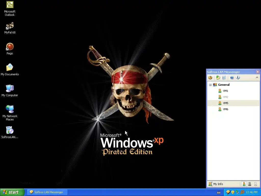The height and width of the screenshot is (196, 261).
Task: Open the My Network Places desktop icon
Action: click(10, 113)
